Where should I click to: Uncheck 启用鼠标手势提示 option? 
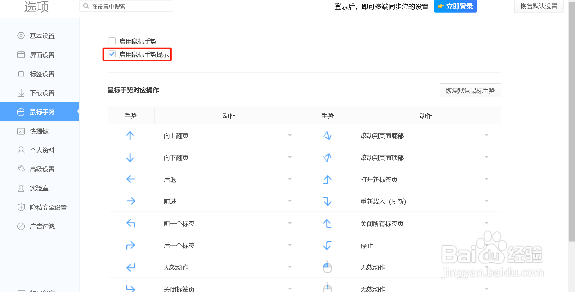[x=112, y=54]
